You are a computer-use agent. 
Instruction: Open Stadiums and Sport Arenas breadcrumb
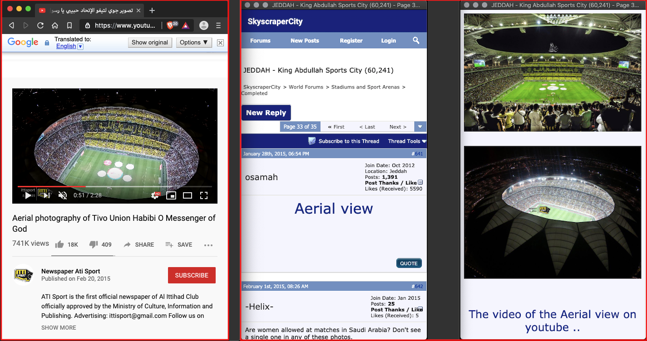365,87
